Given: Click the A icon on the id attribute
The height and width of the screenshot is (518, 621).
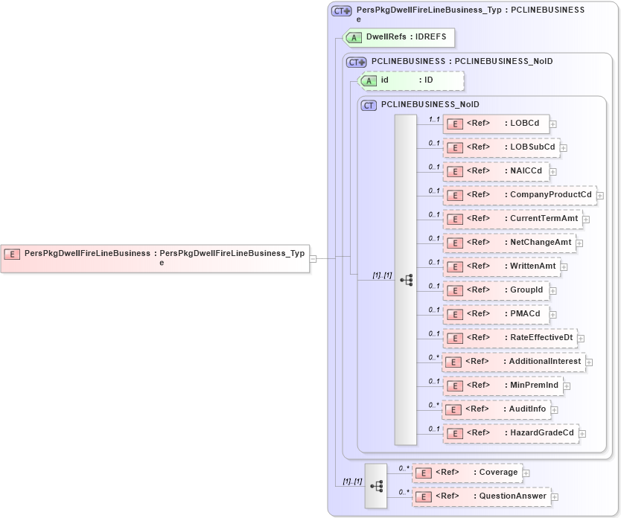Looking at the screenshot, I should pyautogui.click(x=370, y=80).
